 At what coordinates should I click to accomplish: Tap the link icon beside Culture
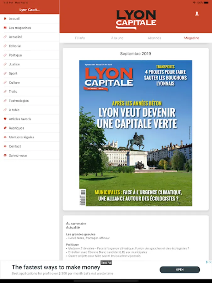click(5, 82)
